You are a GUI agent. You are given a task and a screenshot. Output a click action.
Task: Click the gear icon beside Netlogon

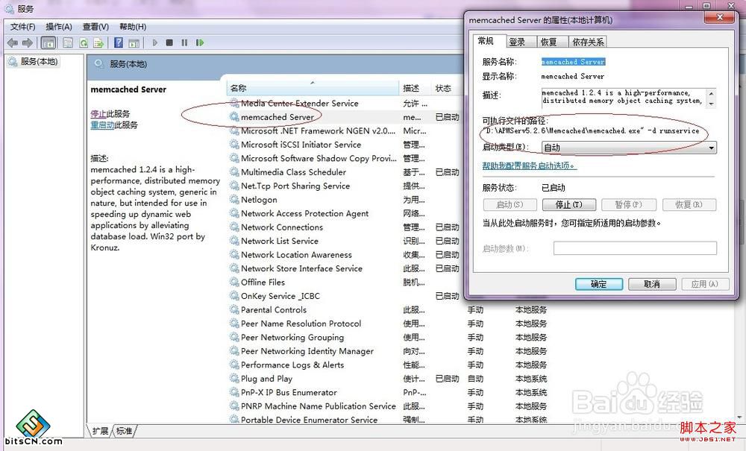[234, 200]
